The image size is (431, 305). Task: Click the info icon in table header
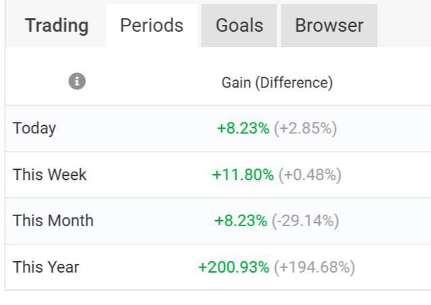(78, 82)
